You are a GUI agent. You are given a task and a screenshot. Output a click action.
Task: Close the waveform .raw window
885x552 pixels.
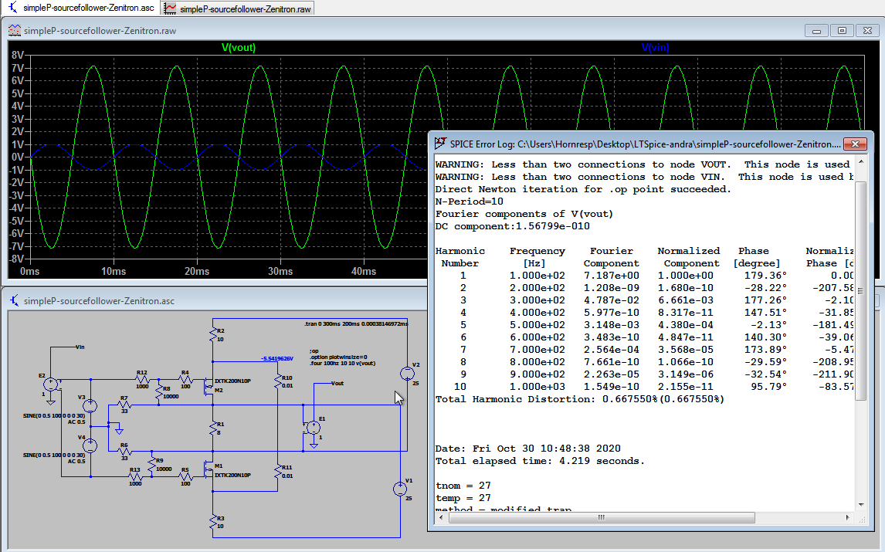tap(867, 30)
